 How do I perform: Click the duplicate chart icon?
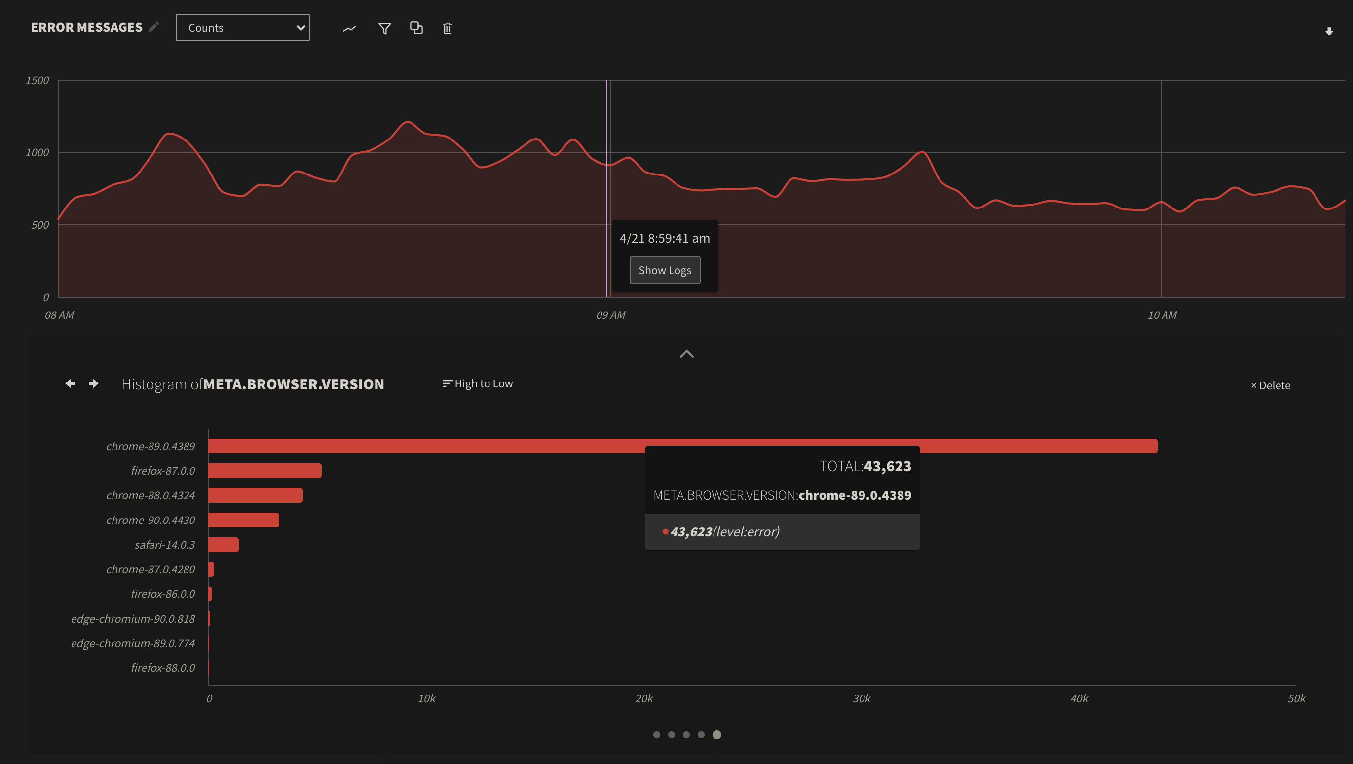[416, 28]
